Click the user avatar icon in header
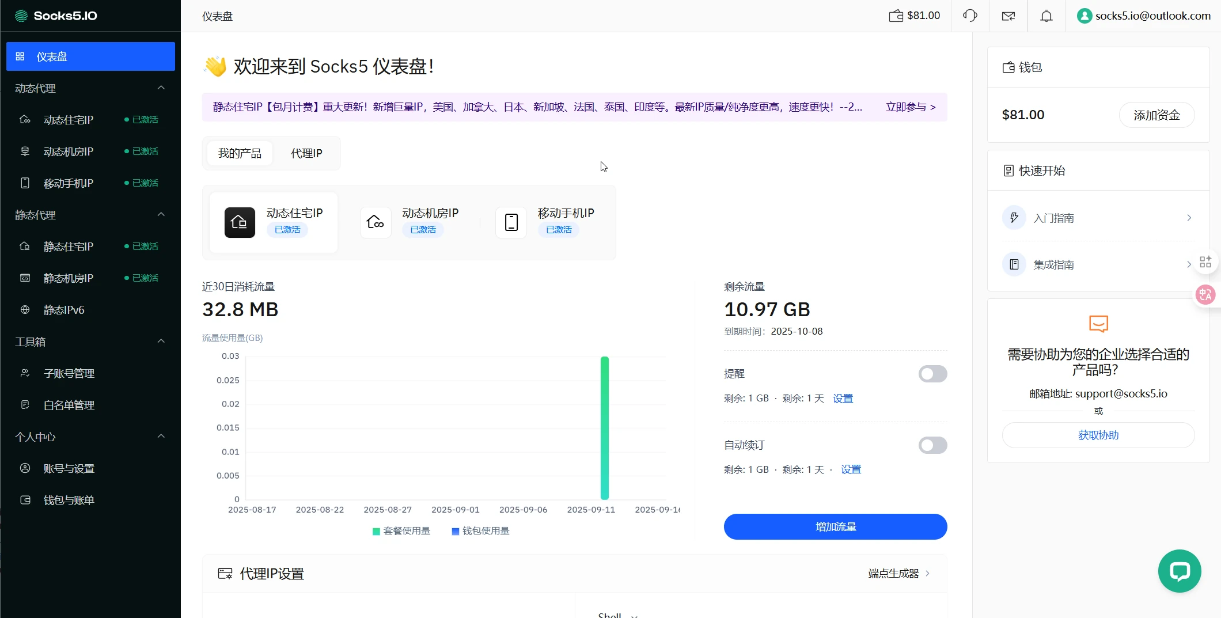The height and width of the screenshot is (618, 1221). [1085, 16]
